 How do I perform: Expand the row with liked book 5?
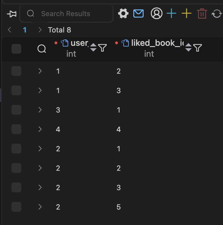point(40,207)
